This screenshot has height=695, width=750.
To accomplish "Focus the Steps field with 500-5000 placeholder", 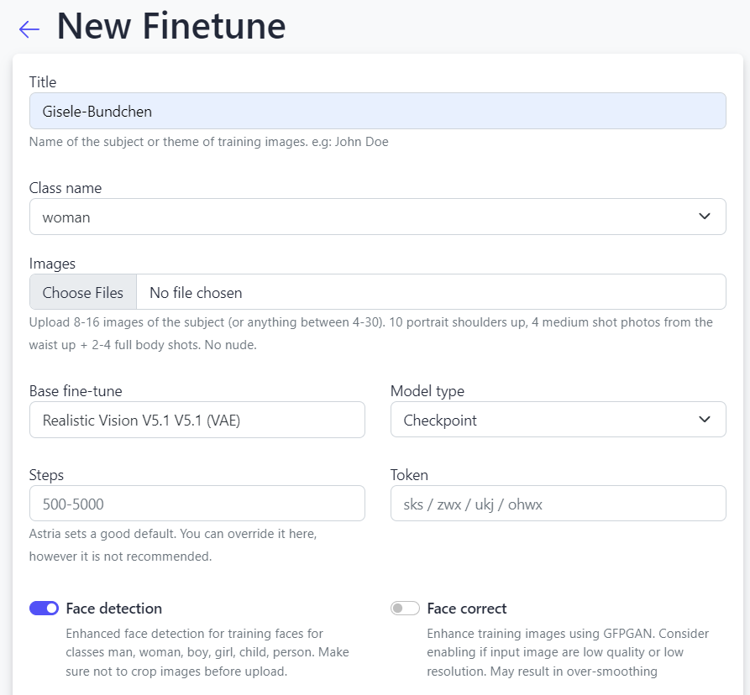I will [197, 504].
